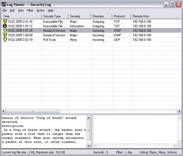The width and height of the screenshot is (183, 156).
Task: Sort by the Security Type column header
Action: [55, 16]
